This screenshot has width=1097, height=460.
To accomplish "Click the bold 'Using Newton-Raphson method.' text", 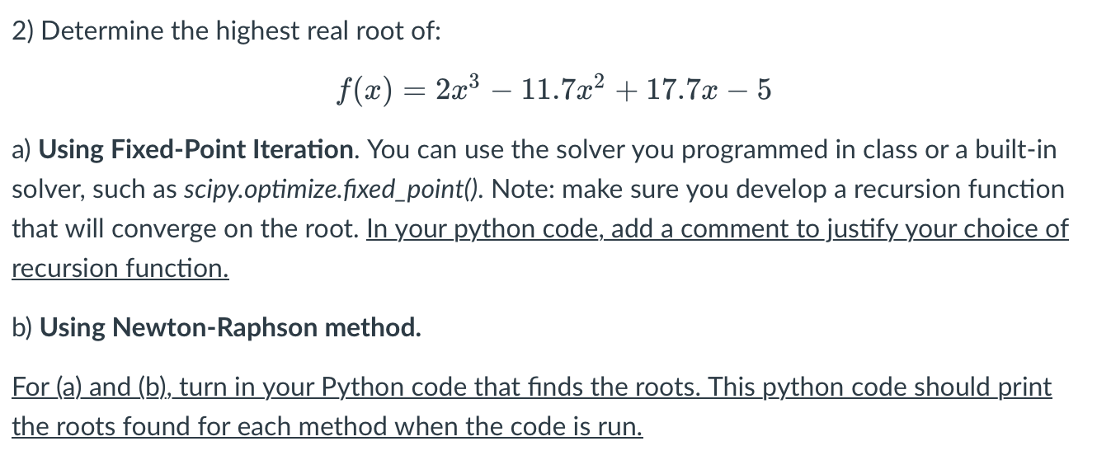I will point(230,328).
